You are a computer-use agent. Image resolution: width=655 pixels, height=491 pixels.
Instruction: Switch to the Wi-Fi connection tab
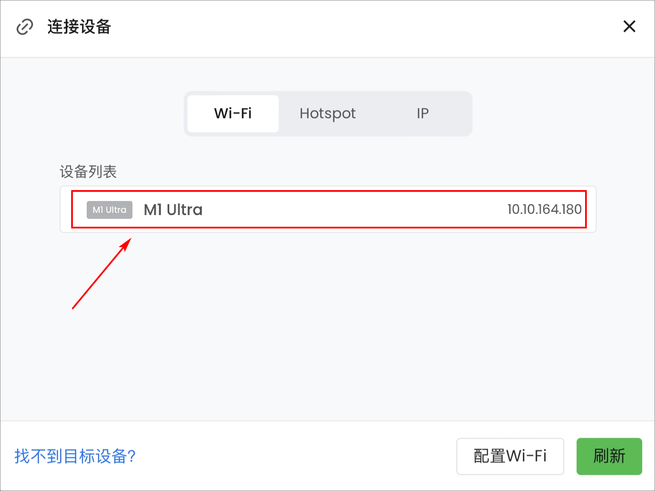point(233,113)
